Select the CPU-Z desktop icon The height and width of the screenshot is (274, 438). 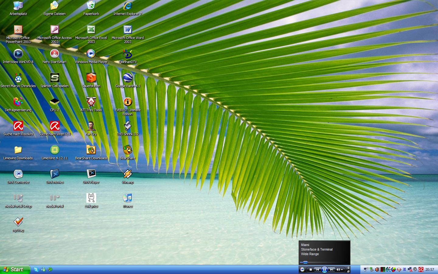tap(54, 102)
